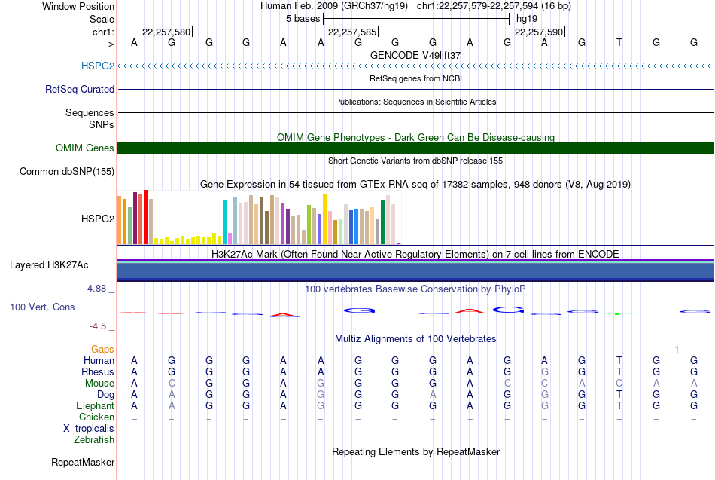Click the OMIM Genes track label
The image size is (715, 480).
coord(85,148)
